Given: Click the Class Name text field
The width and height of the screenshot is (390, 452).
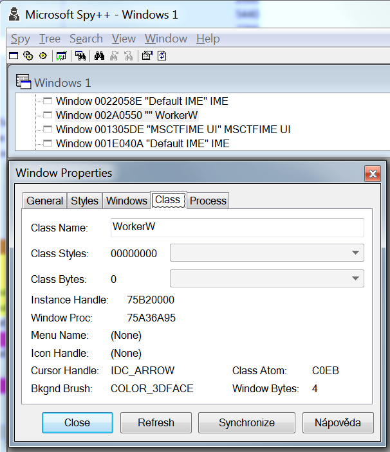Looking at the screenshot, I should coord(236,227).
